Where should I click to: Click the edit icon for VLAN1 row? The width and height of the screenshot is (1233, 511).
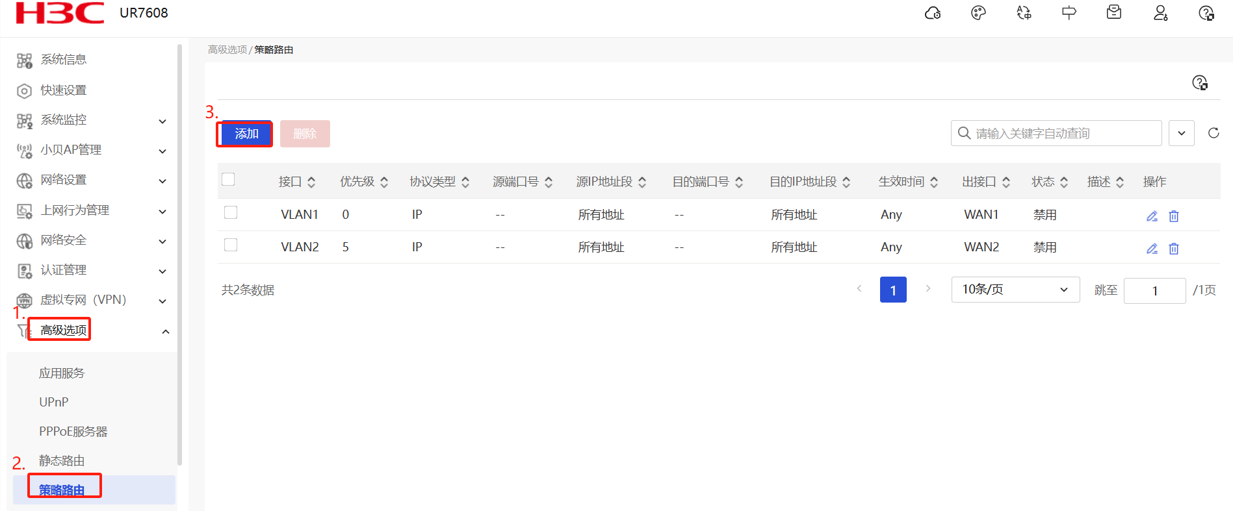(x=1152, y=216)
